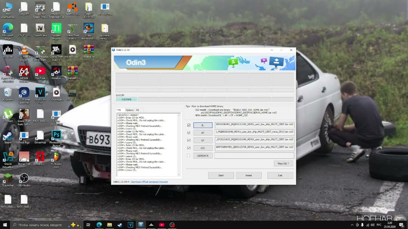Open File Explorer from the taskbar
Screen dimensions: 408x229
pos(109,225)
